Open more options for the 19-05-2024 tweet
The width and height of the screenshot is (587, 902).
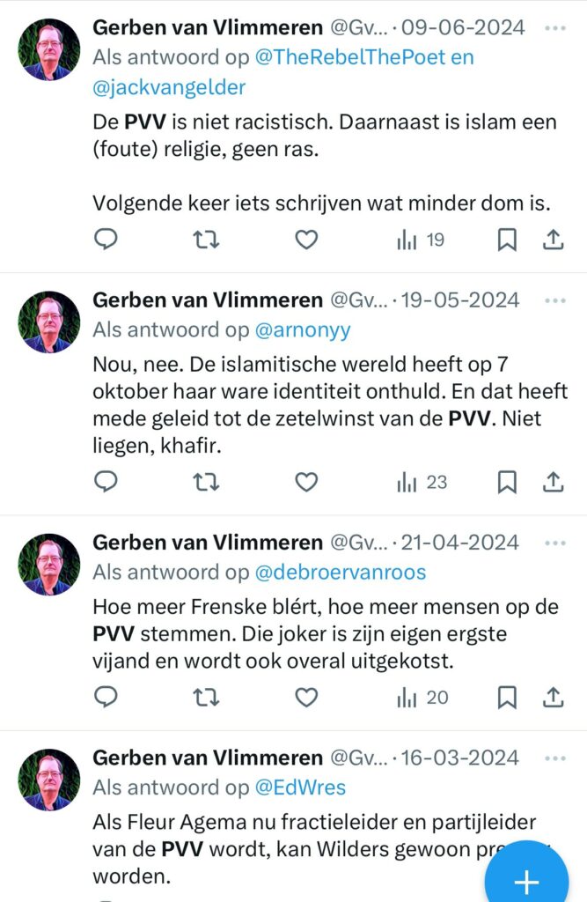click(555, 300)
